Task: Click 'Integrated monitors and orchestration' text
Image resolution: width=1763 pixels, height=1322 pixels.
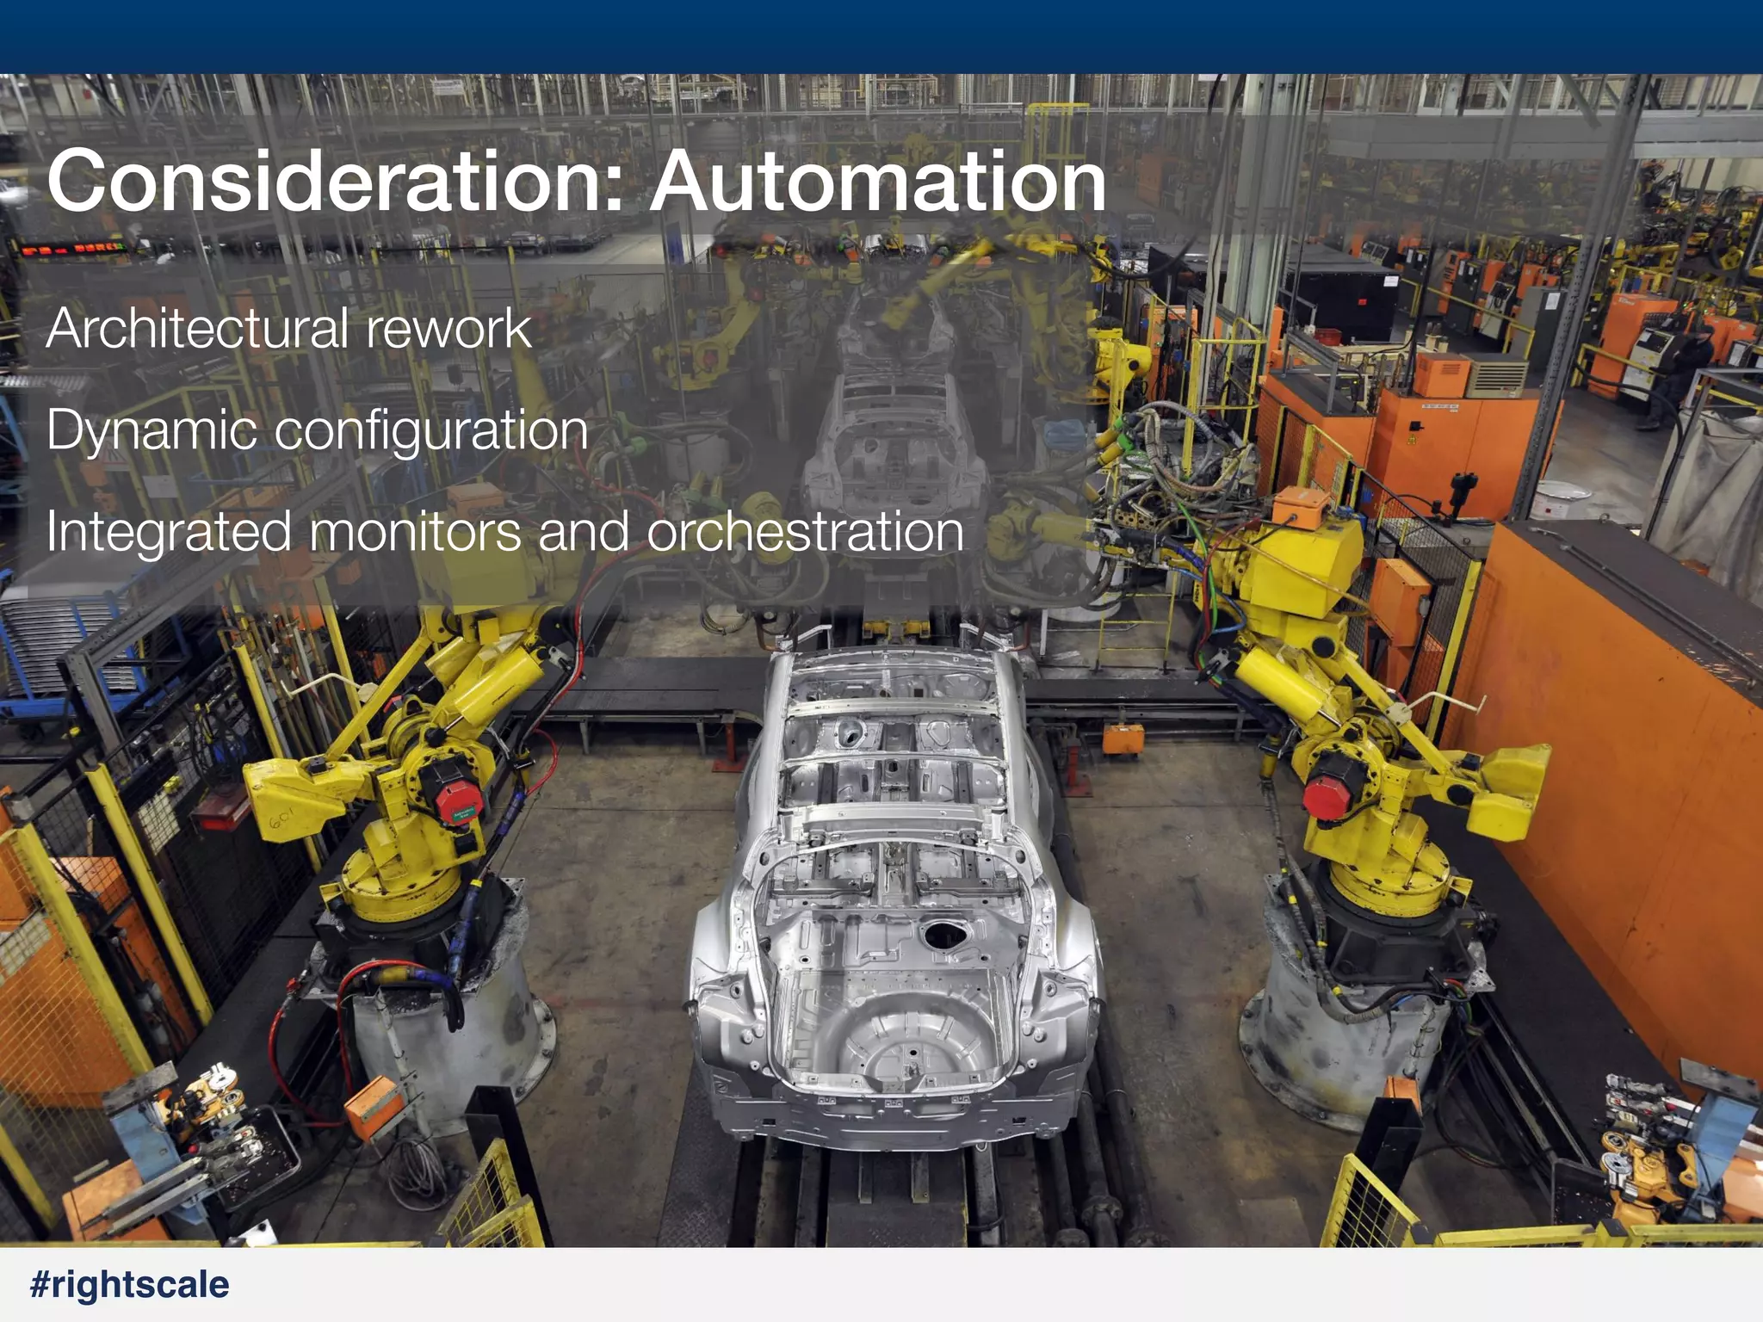Action: (505, 533)
